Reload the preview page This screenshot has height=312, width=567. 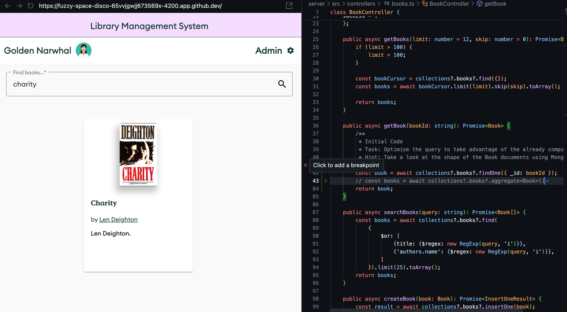[x=30, y=6]
